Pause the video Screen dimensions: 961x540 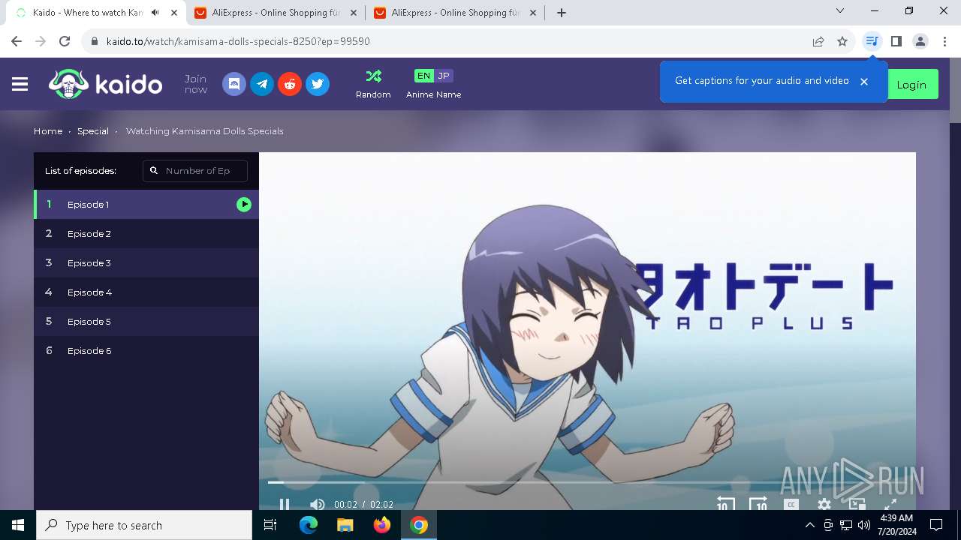285,504
